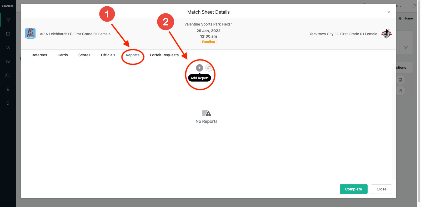Click the refresh reports icon
This screenshot has width=421, height=207.
point(209,68)
